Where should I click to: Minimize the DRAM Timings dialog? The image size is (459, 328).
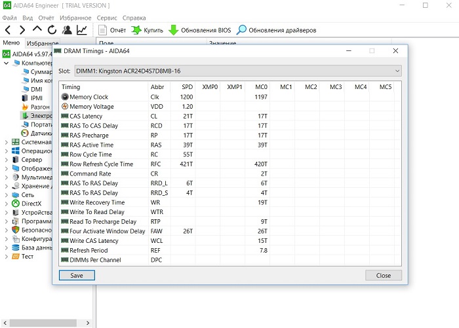348,51
